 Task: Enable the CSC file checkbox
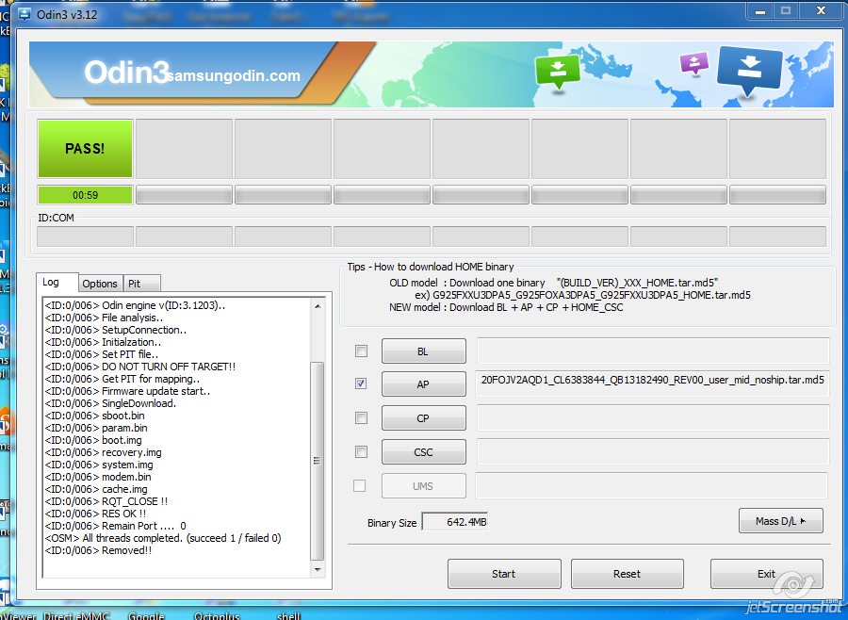[361, 451]
